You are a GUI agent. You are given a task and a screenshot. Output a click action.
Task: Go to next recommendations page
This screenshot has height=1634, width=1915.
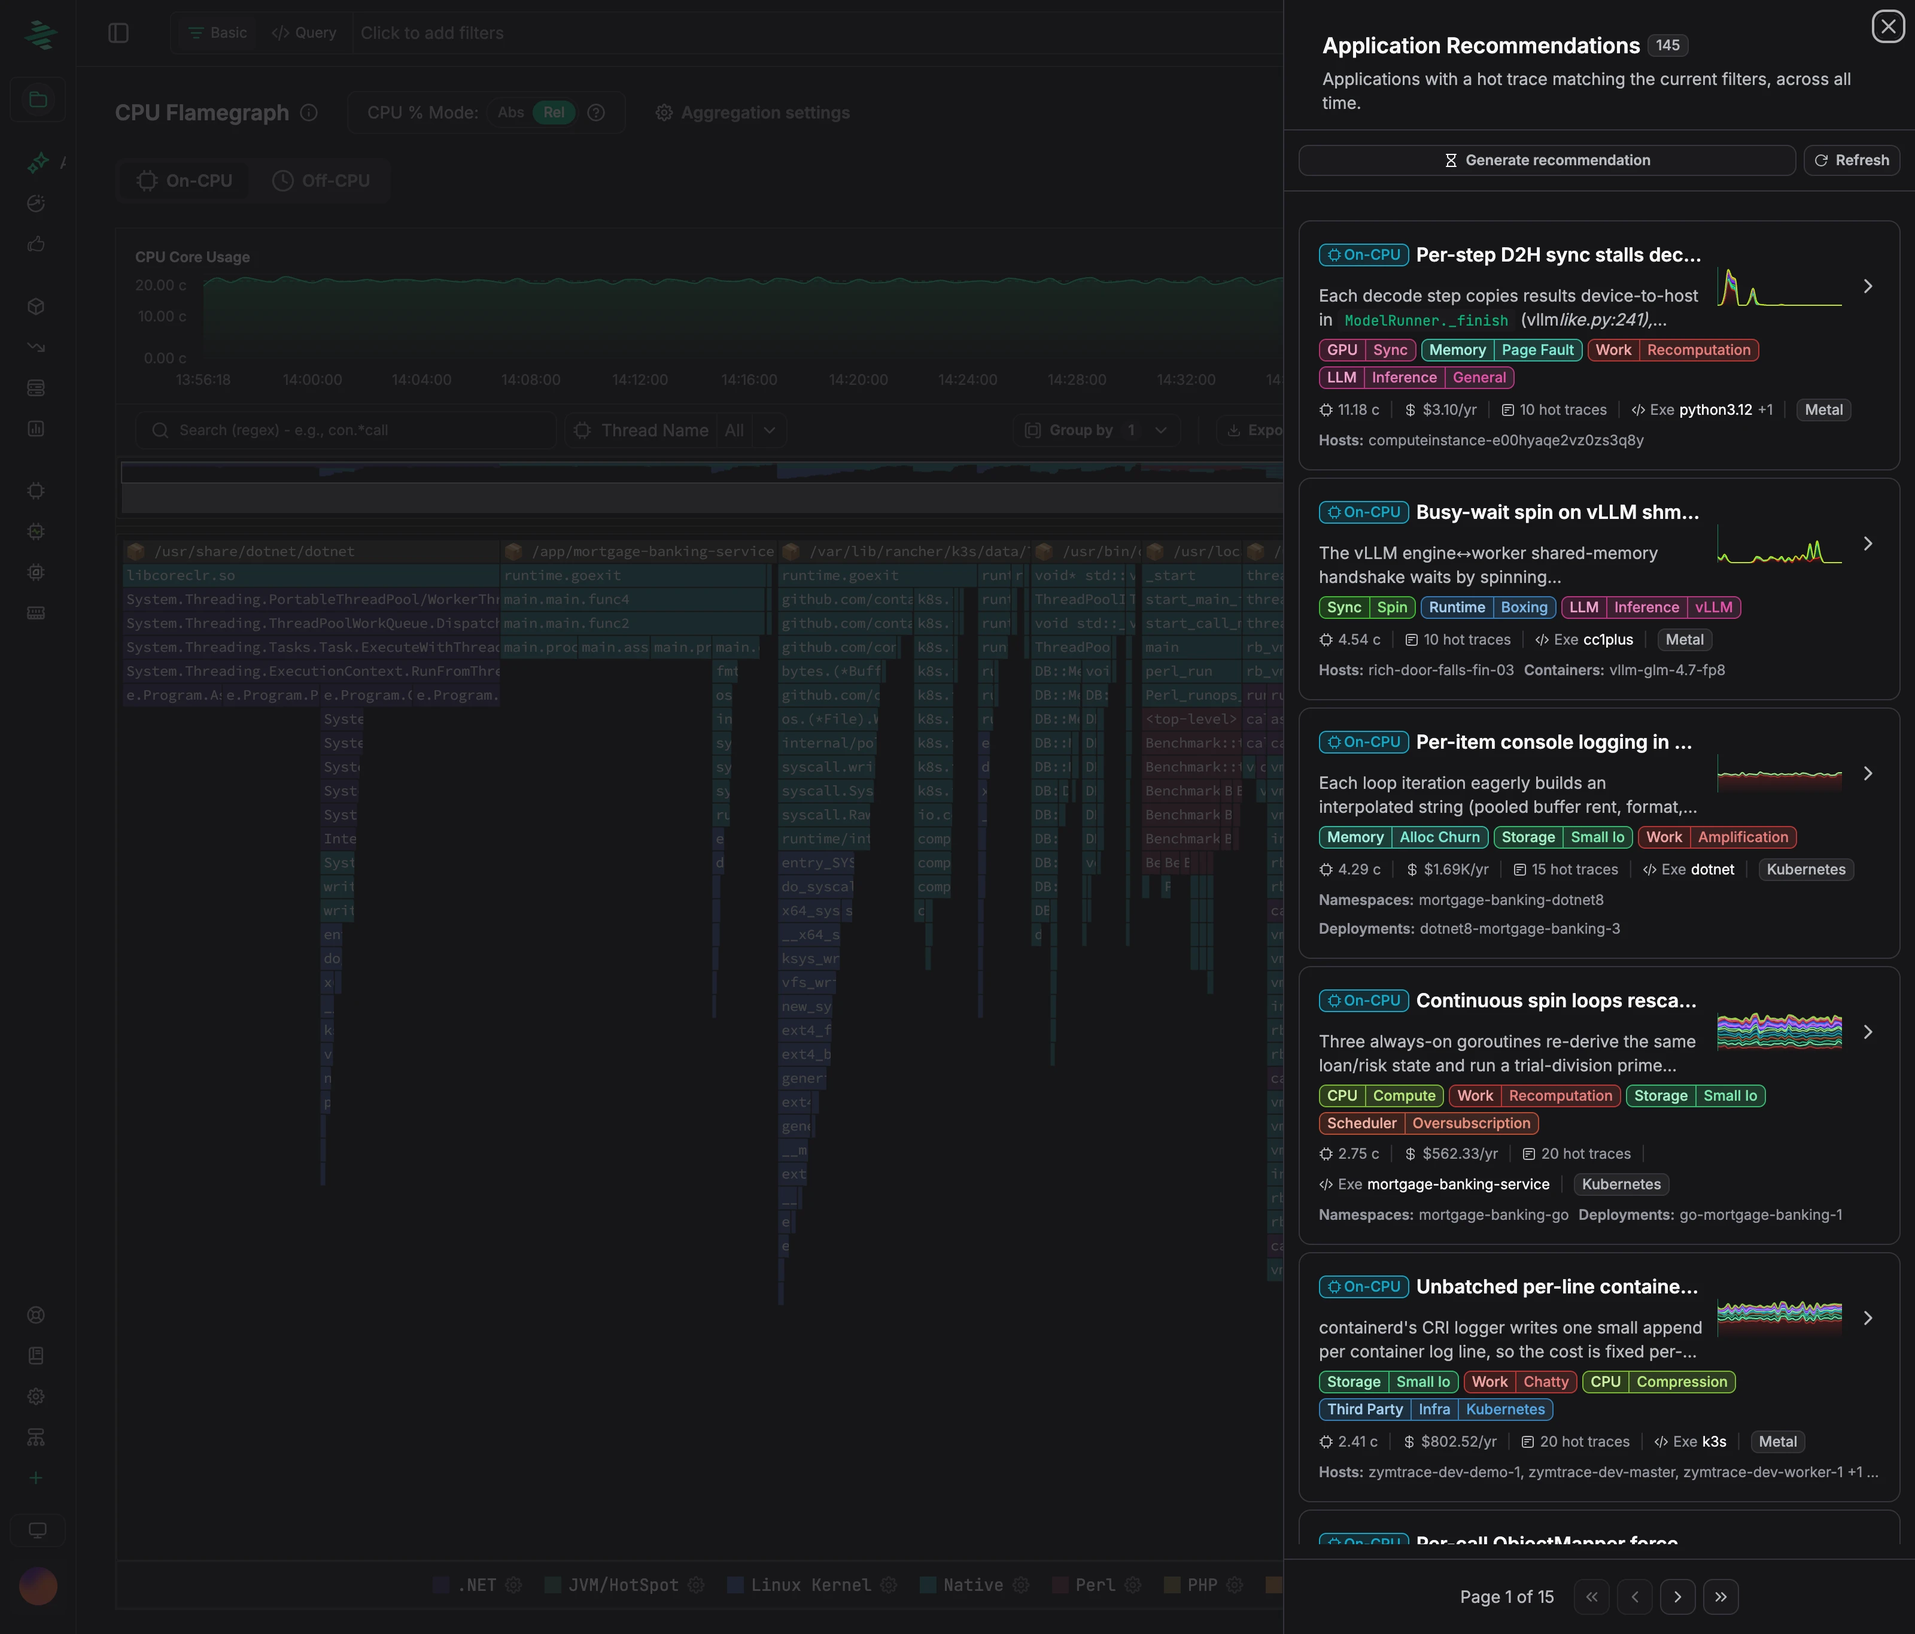[1677, 1597]
